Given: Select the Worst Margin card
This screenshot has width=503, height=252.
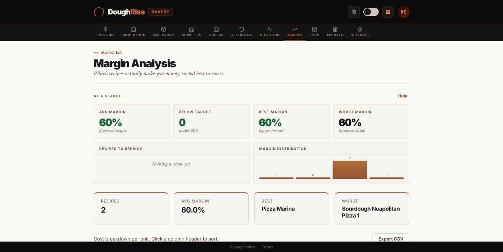Looking at the screenshot, I should pyautogui.click(x=371, y=121).
